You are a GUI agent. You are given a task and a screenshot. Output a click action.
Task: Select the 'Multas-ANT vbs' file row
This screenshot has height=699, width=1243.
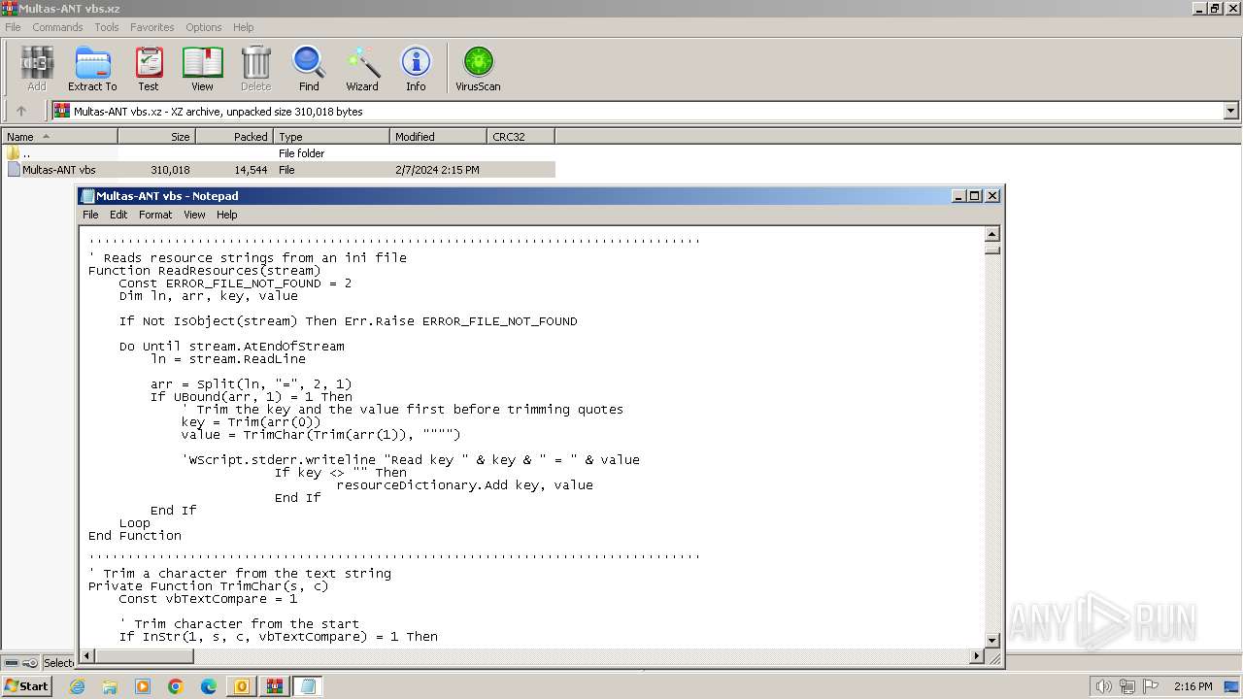278,170
